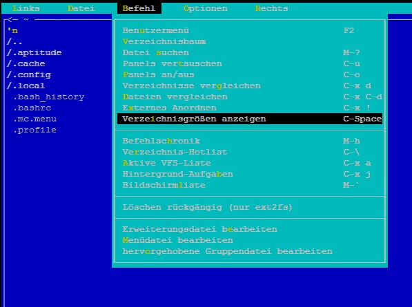Choose Externes Anordnen
The width and height of the screenshot is (412, 307).
(250, 108)
